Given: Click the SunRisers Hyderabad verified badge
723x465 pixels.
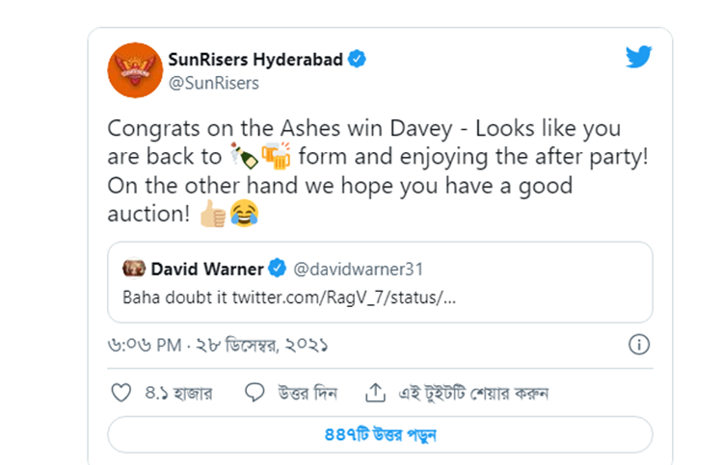Looking at the screenshot, I should pyautogui.click(x=357, y=59).
